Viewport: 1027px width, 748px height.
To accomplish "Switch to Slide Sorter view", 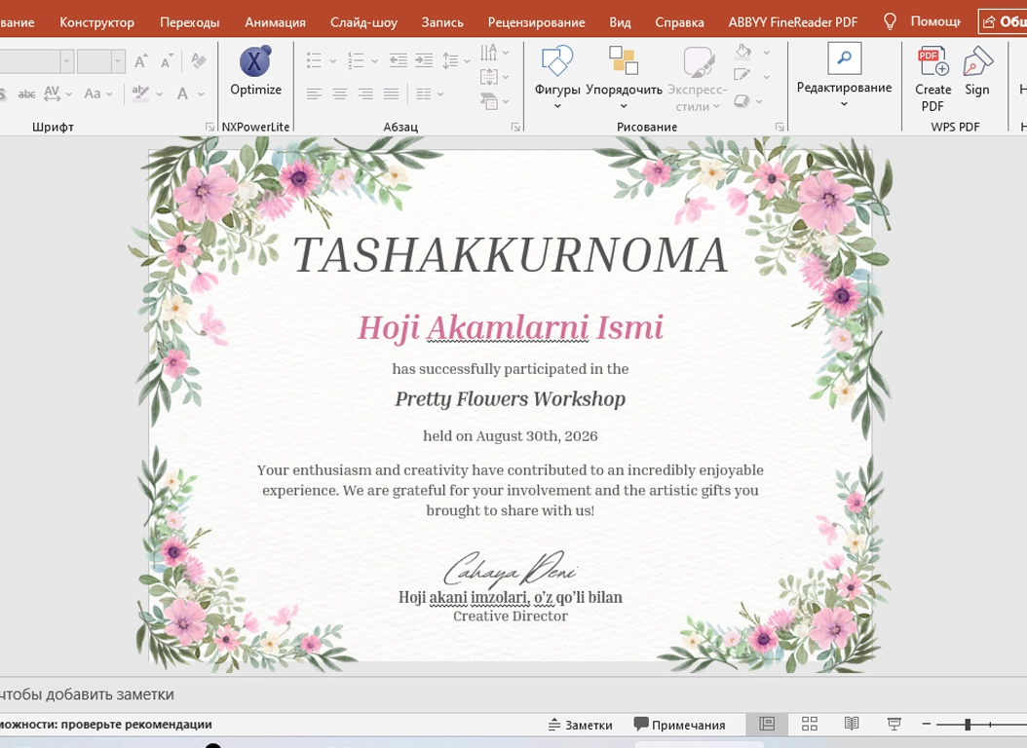I will 810,724.
